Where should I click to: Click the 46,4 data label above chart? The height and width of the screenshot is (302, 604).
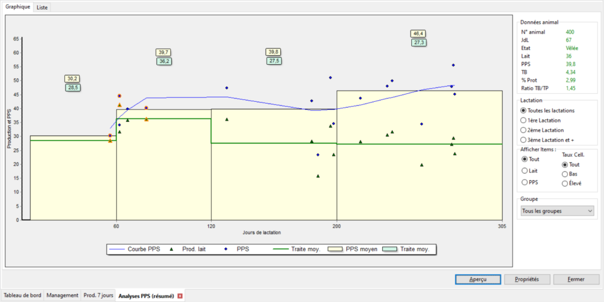(x=419, y=34)
